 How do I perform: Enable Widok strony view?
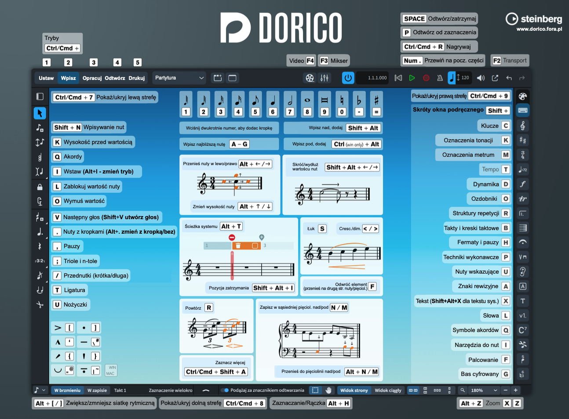click(354, 390)
